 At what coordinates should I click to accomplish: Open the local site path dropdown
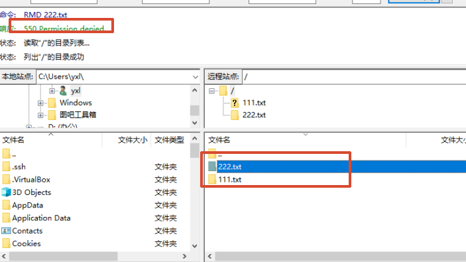coord(196,77)
